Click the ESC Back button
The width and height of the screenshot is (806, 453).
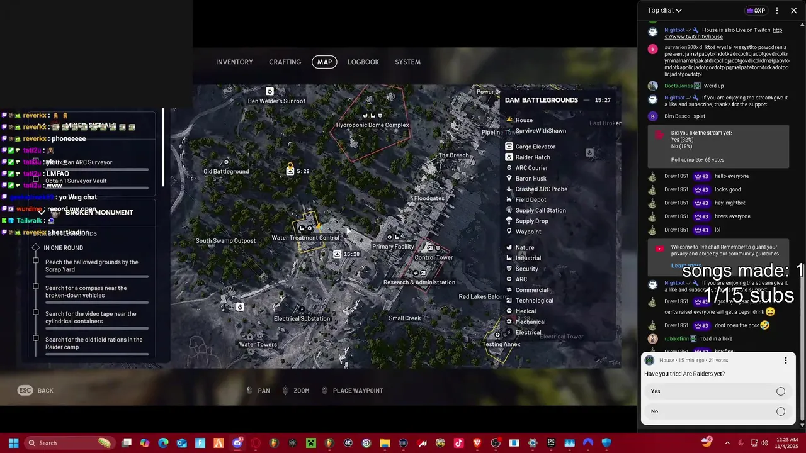click(x=35, y=391)
